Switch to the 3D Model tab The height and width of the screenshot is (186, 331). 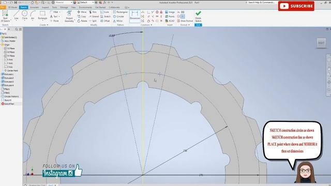pos(12,7)
